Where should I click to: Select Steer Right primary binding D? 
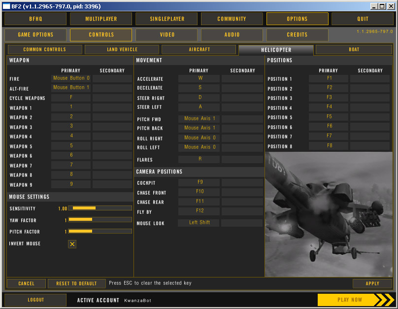[x=199, y=98]
